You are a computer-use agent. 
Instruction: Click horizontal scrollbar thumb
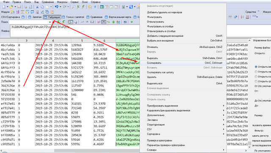click(97, 150)
